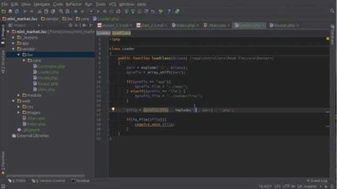Click the Loader breadcrumb
The image size is (337, 189).
tap(103, 33)
